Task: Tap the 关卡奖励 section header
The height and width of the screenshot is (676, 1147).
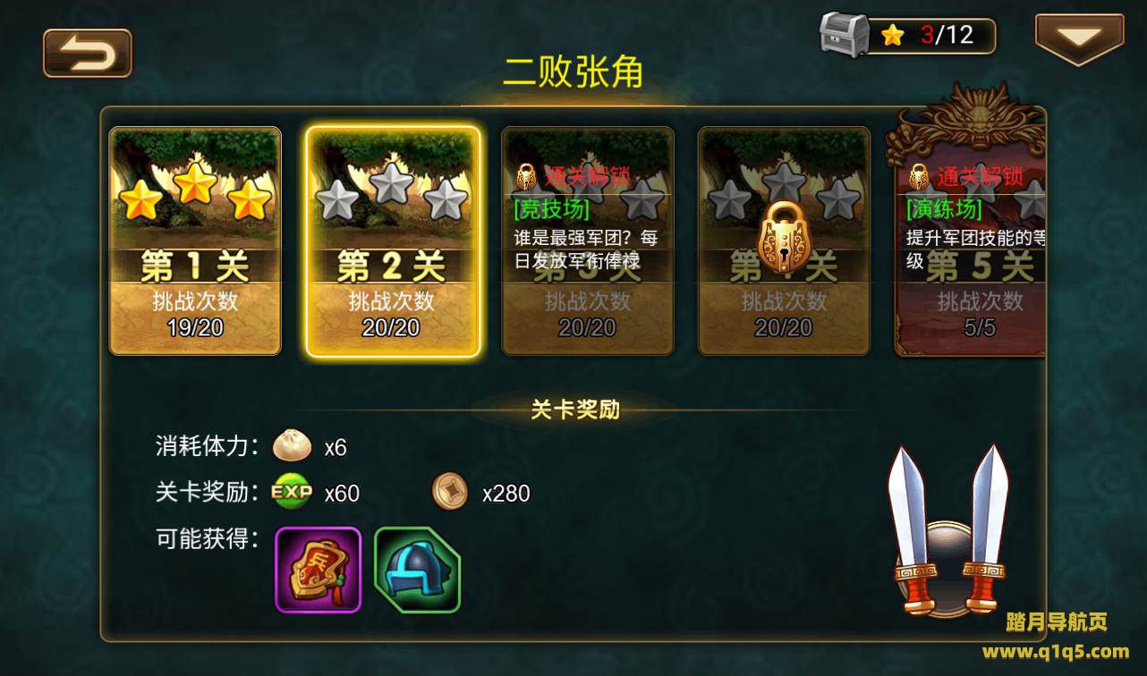Action: pos(574,410)
